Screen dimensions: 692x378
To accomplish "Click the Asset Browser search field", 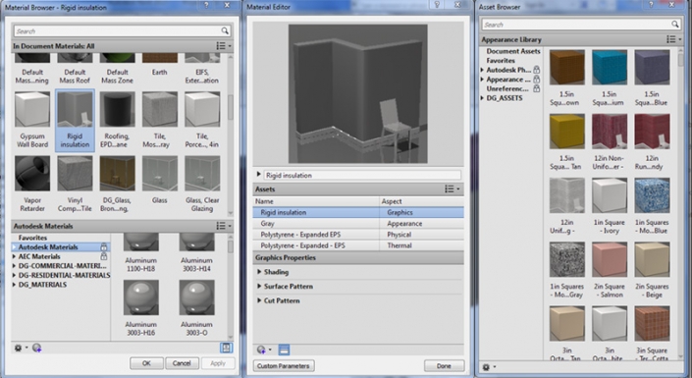I will pos(576,25).
